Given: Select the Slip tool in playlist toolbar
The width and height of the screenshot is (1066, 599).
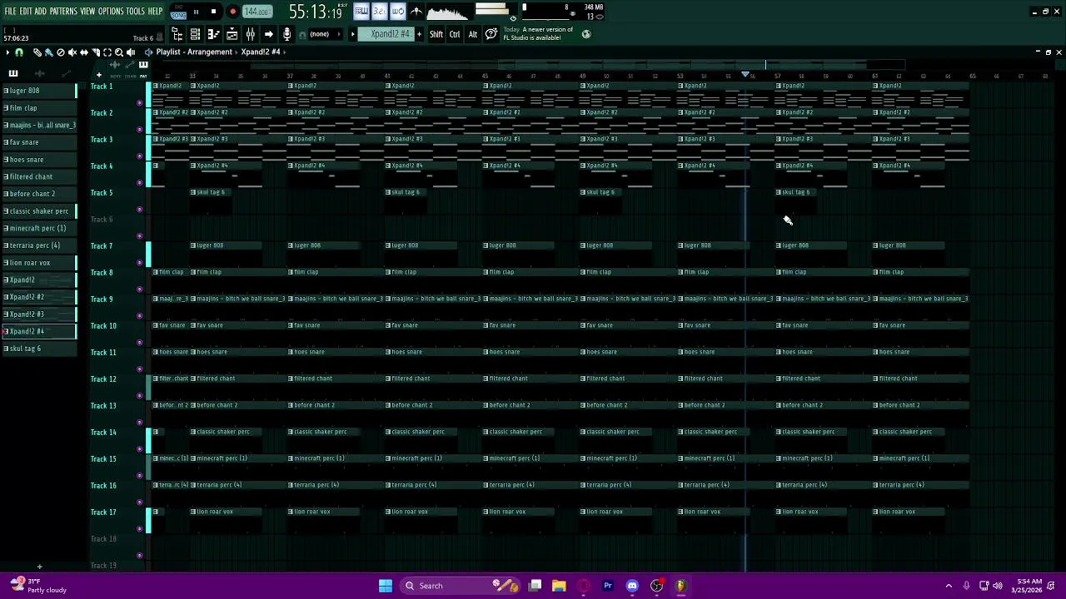Looking at the screenshot, I should [x=84, y=52].
